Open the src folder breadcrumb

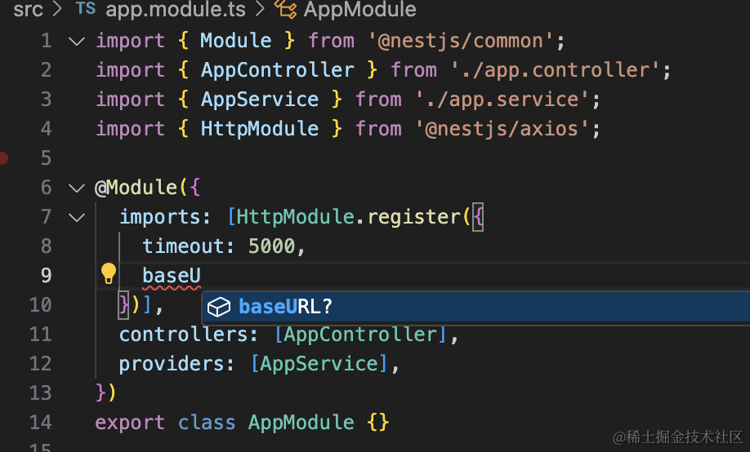tap(28, 10)
